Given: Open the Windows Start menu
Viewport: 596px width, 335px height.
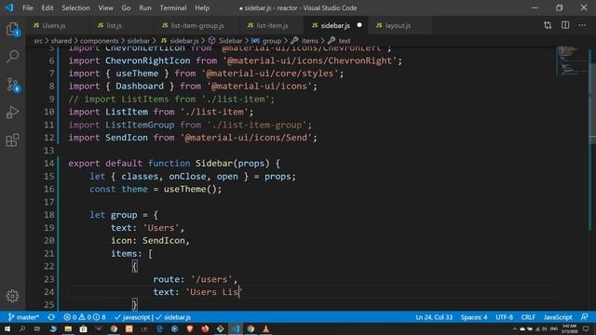Looking at the screenshot, I should tap(7, 328).
